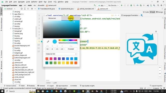Pick color with the eyedropper tool
166x93 pixels.
[x=48, y=42]
